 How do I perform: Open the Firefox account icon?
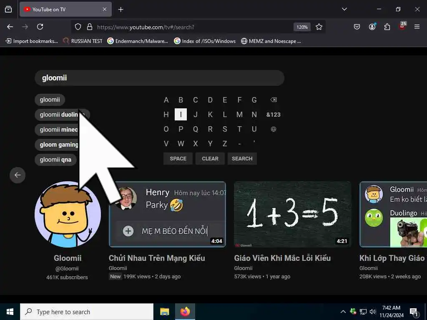[x=372, y=27]
